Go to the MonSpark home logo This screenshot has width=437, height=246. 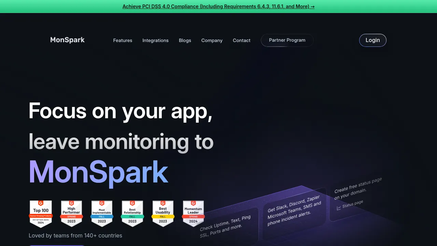[x=67, y=40]
